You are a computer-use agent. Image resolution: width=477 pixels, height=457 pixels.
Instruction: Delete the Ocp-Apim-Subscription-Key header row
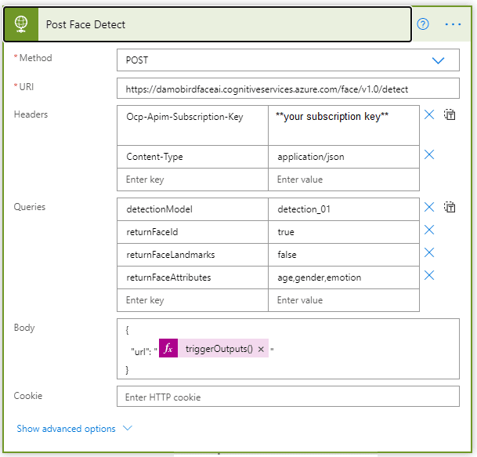429,115
